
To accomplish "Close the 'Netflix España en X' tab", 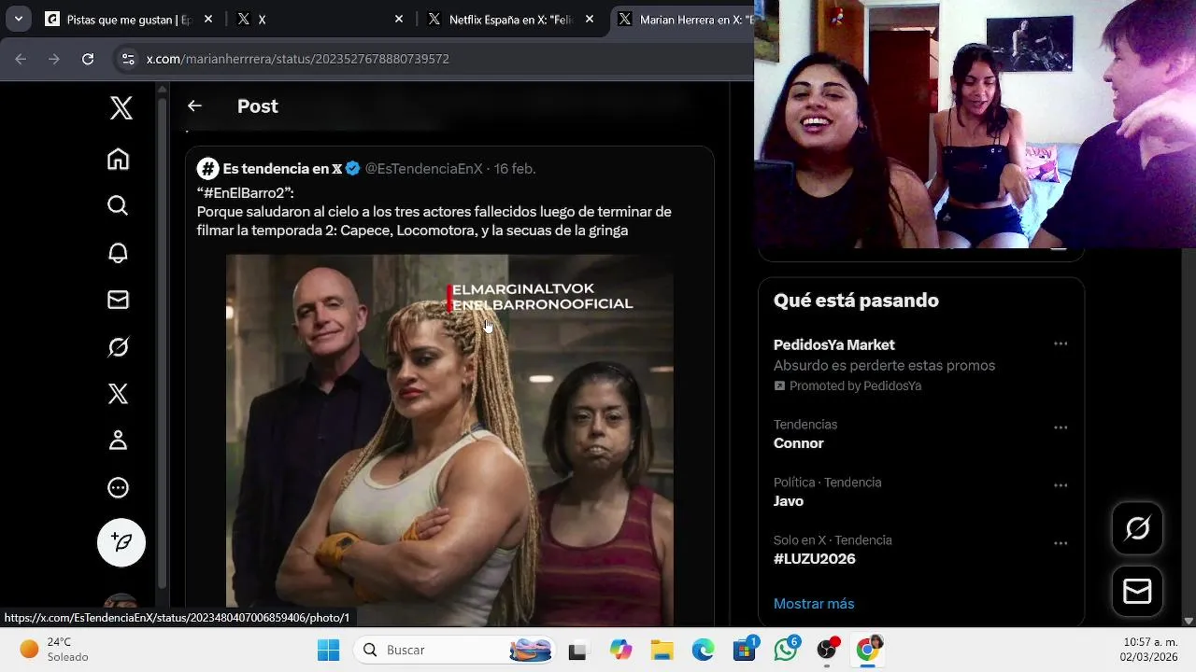I will click(590, 19).
